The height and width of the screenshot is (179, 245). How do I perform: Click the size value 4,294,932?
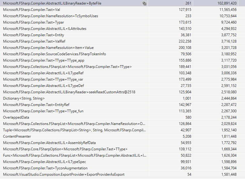229,29
